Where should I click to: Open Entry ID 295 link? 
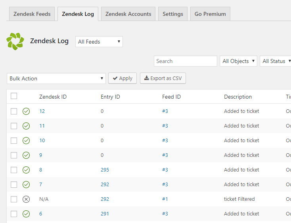pos(105,170)
